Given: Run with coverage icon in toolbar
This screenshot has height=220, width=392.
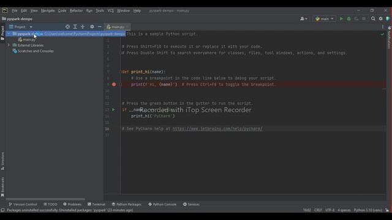Looking at the screenshot, I should coord(356,19).
